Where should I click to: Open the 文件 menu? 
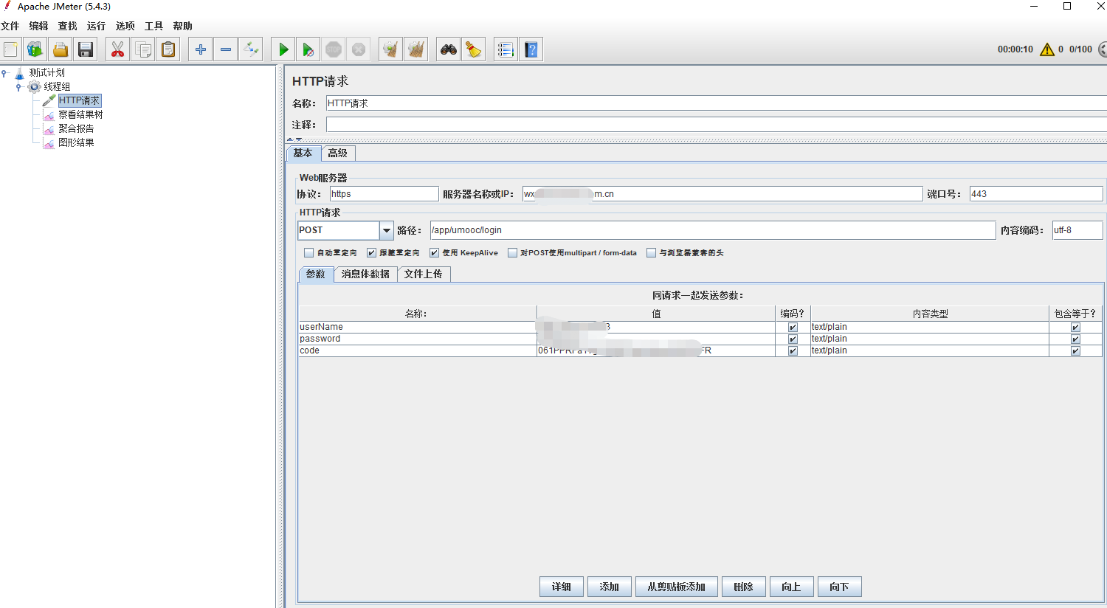10,26
